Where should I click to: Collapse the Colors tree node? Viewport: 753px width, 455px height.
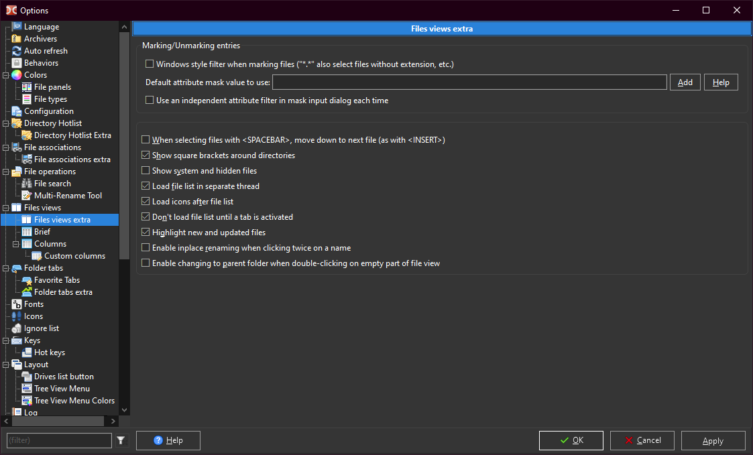[x=6, y=75]
